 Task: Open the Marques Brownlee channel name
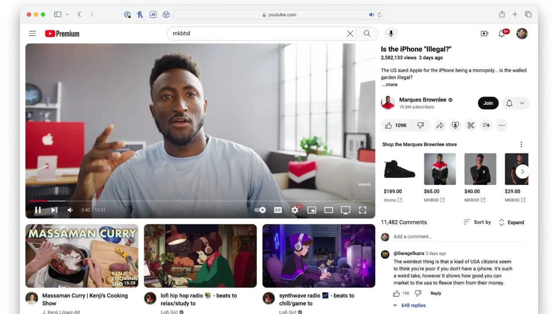click(x=423, y=99)
